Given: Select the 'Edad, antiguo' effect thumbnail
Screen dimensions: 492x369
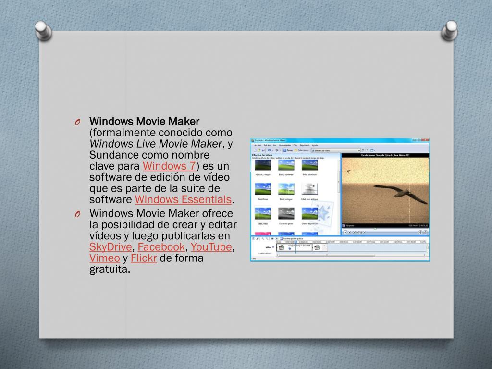Looking at the screenshot, I should click(286, 189).
